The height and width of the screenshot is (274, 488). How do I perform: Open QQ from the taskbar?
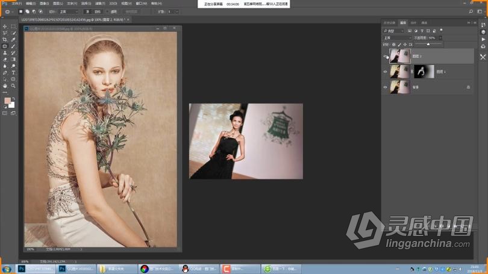pos(199,269)
